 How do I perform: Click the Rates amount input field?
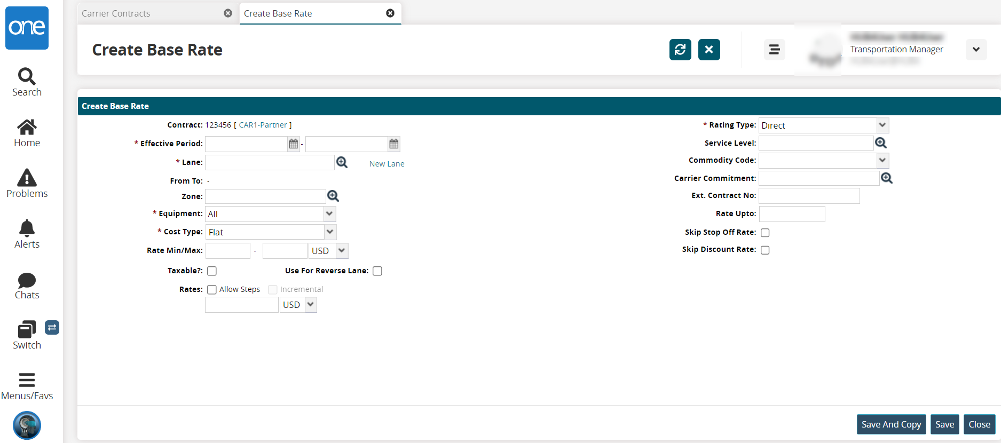242,305
